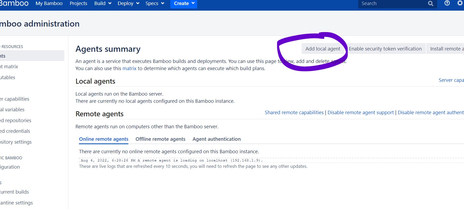The width and height of the screenshot is (464, 209).
Task: Open Global variables sidebar item
Action: coord(12,109)
